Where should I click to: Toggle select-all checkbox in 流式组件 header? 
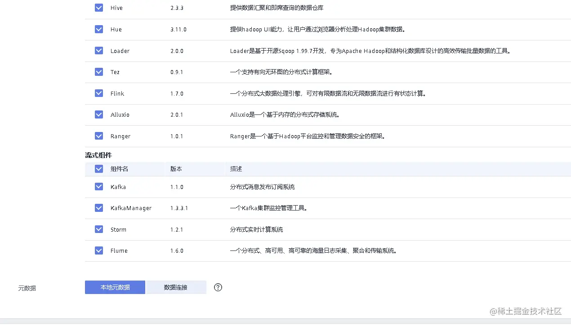(99, 169)
